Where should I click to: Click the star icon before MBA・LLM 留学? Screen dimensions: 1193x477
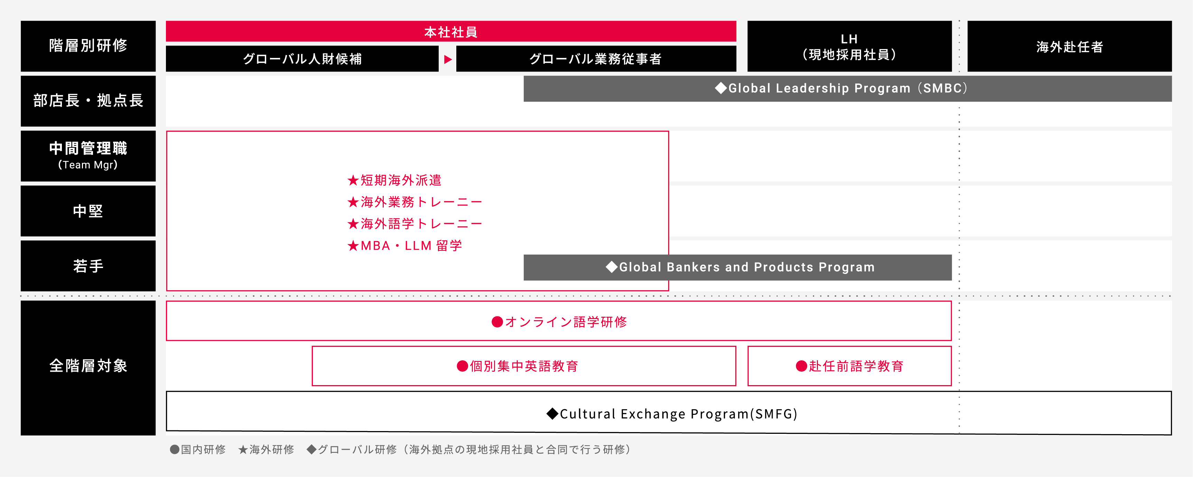tap(353, 246)
